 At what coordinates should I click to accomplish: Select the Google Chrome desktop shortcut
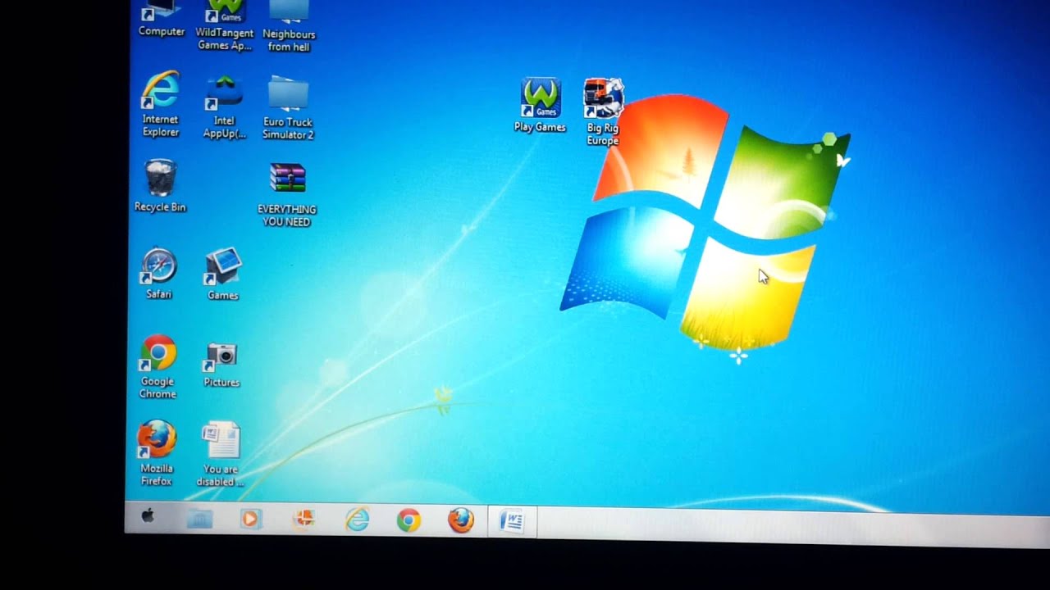point(157,366)
